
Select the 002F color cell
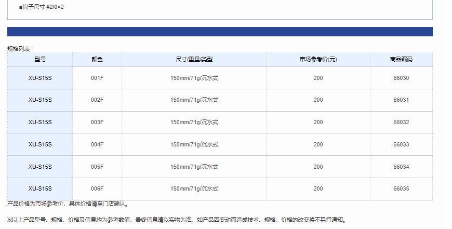coord(97,100)
